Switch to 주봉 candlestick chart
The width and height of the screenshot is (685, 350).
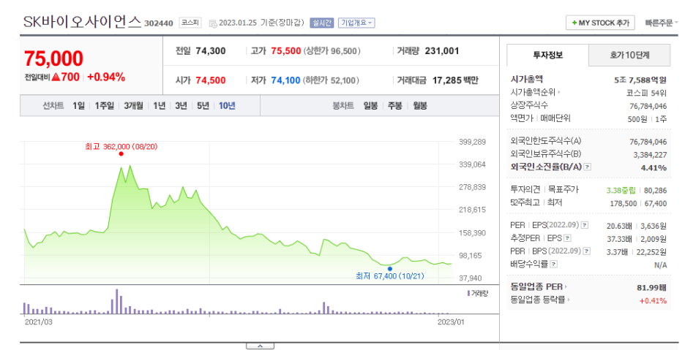click(395, 106)
